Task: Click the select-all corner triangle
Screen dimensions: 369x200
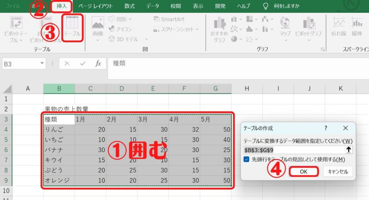Action: pos(7,89)
